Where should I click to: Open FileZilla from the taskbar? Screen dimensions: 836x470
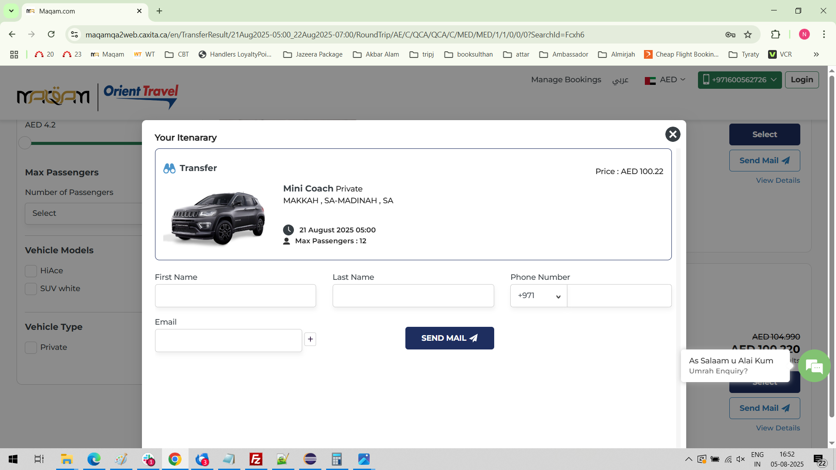(x=256, y=459)
